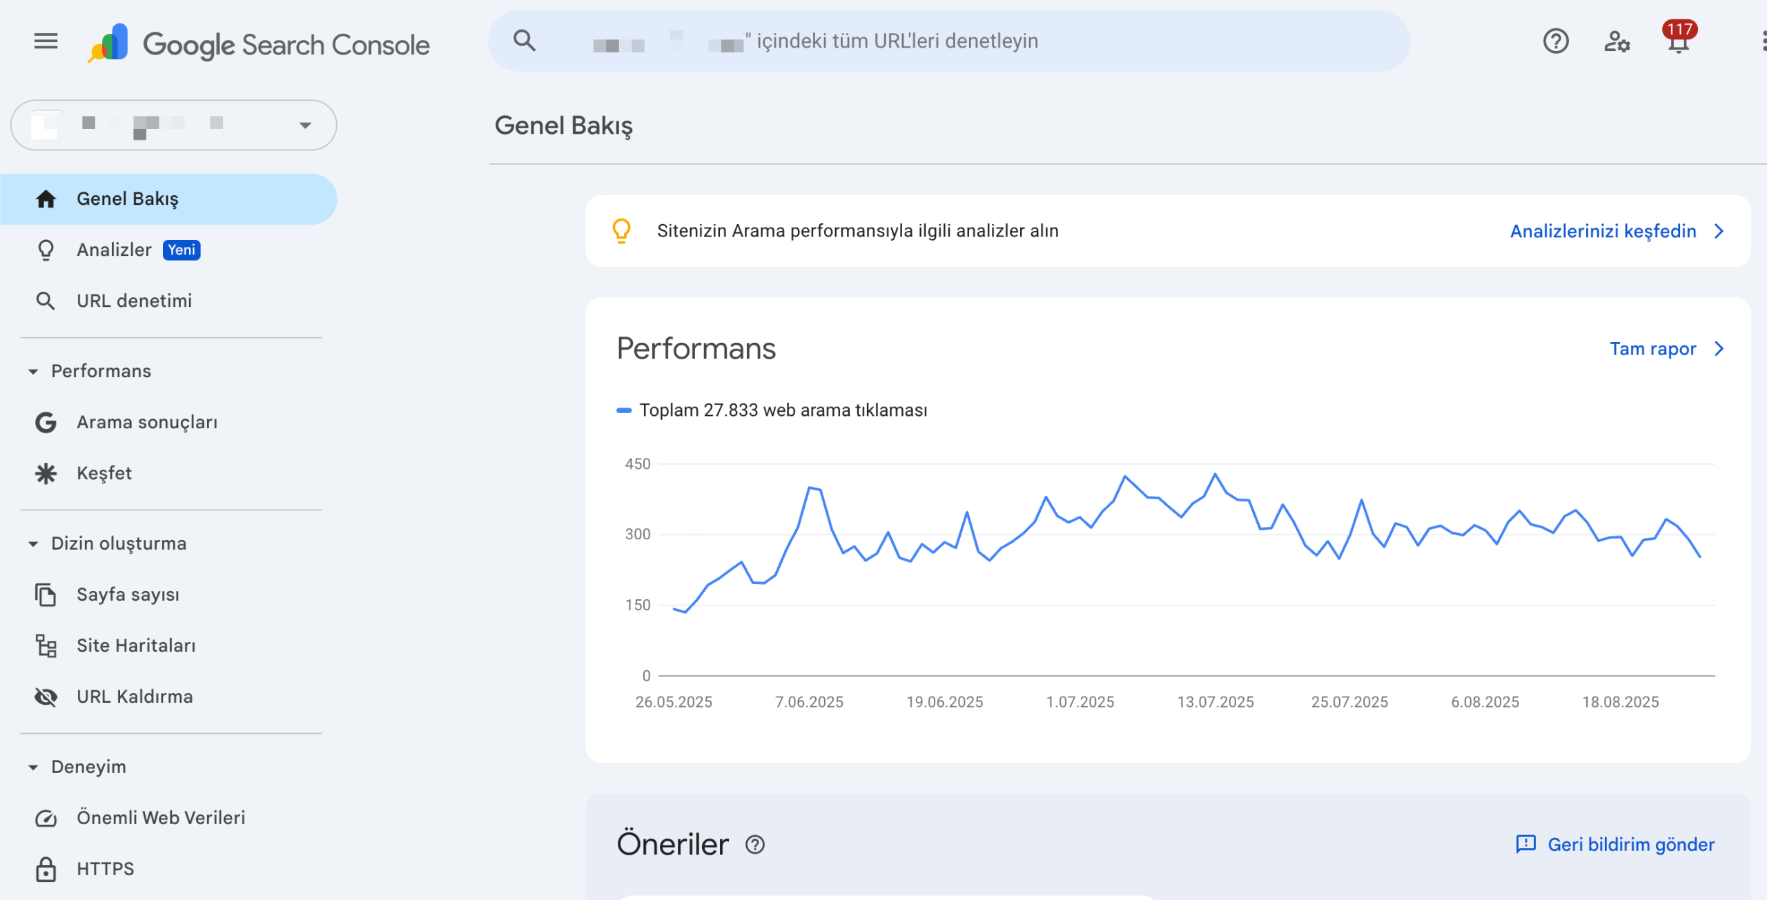1767x900 pixels.
Task: Click the crossed-eye icon beside URL Kaldırma
Action: click(46, 697)
